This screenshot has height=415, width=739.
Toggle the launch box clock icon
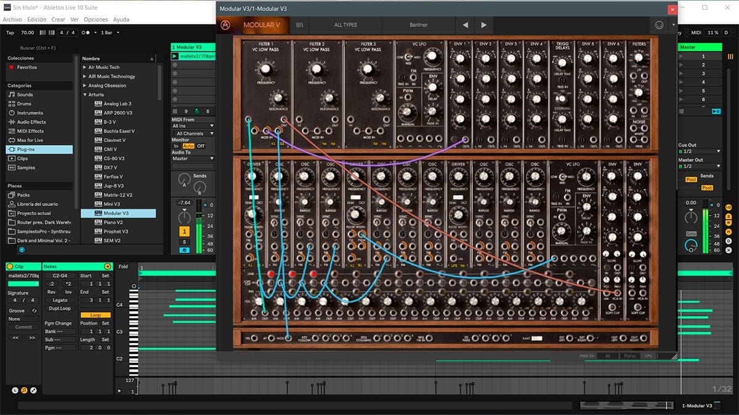(x=15, y=390)
